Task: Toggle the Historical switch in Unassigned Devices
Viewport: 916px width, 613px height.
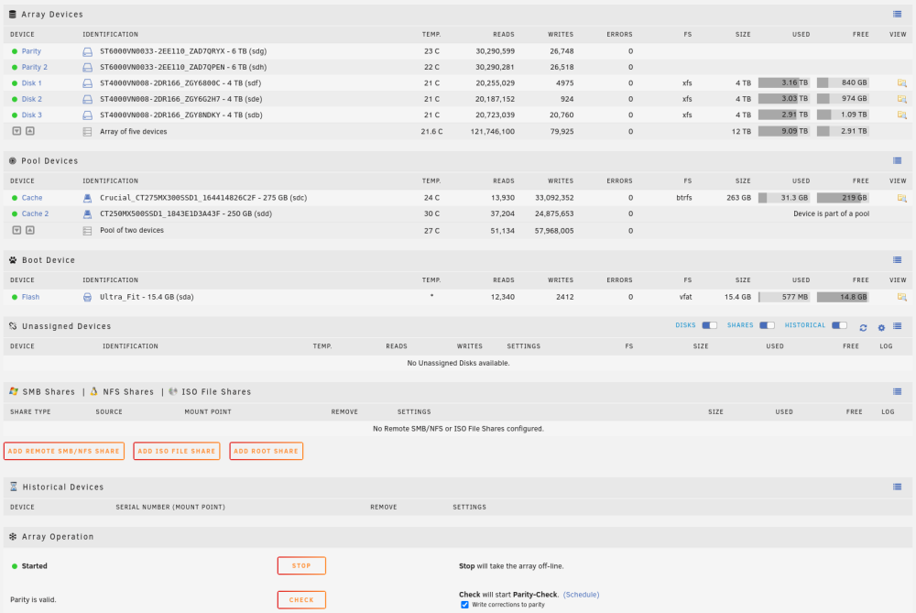Action: (839, 325)
